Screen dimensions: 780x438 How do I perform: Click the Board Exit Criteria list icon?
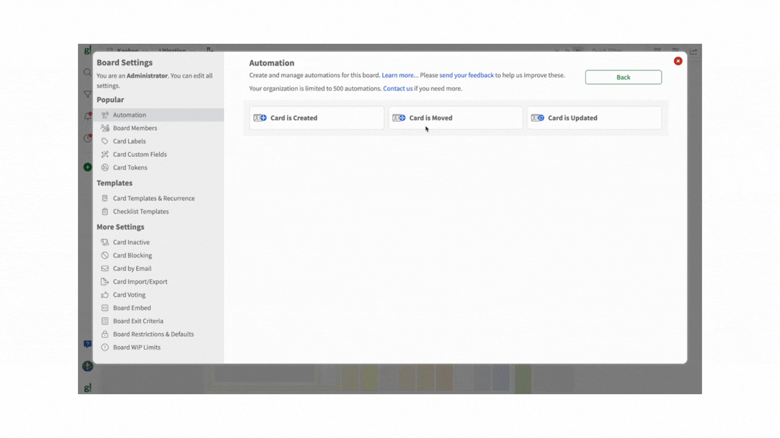pyautogui.click(x=105, y=321)
